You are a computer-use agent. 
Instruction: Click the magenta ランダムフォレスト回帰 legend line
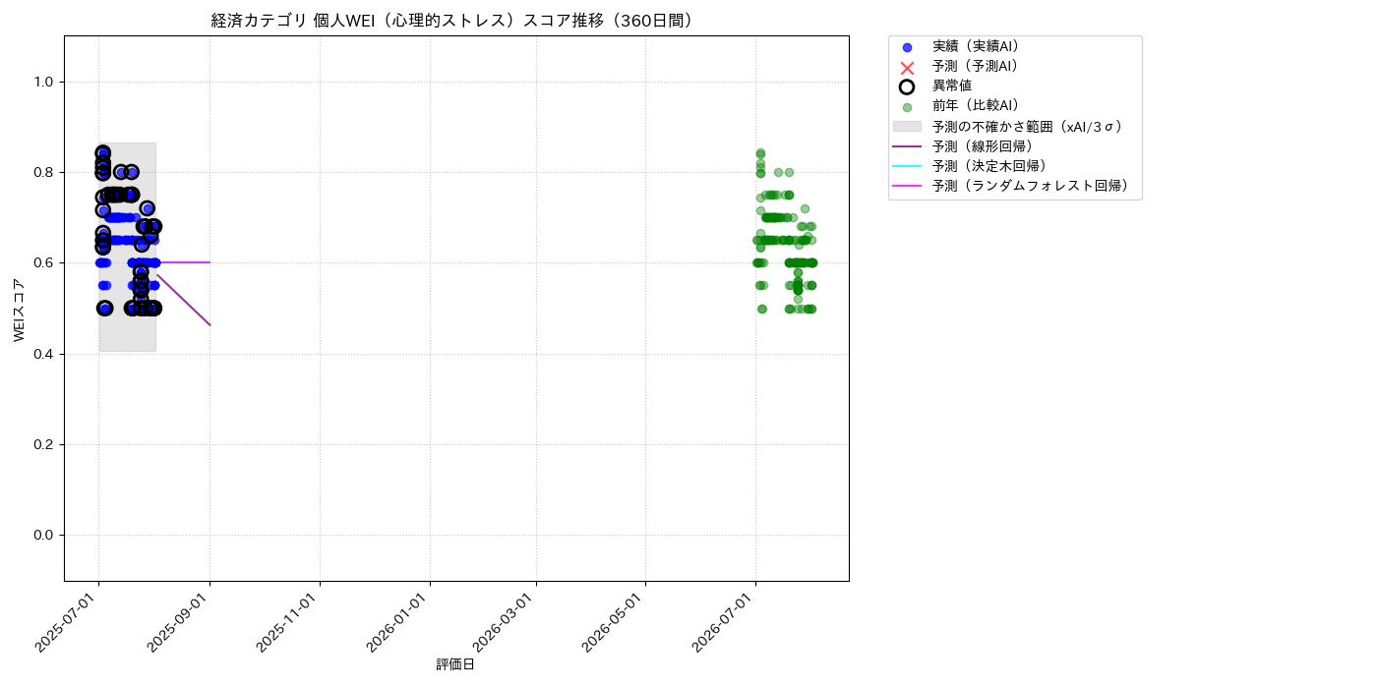(907, 186)
